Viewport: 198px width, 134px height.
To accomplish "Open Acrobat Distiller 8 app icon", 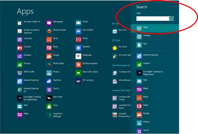I will [x=19, y=23].
